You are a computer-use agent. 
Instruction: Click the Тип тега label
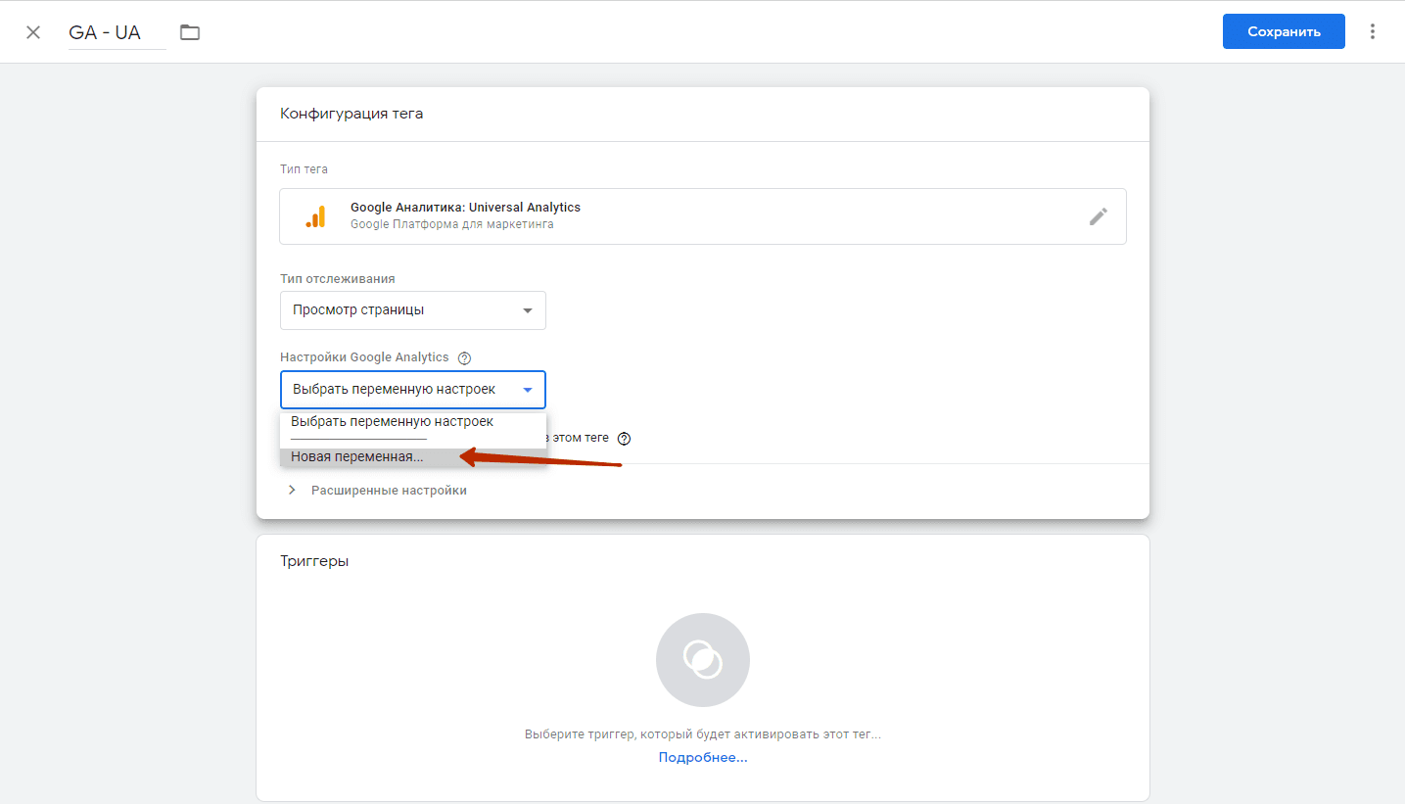[304, 169]
